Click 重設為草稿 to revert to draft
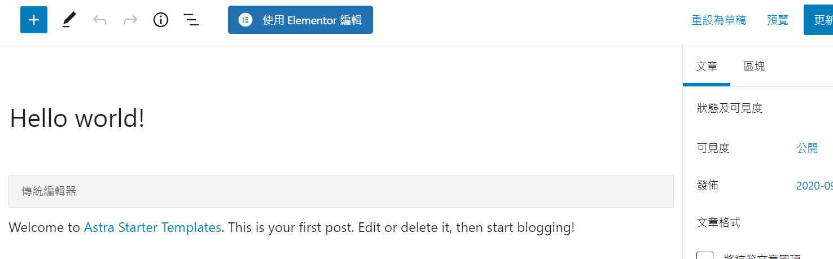Viewport: 833px width, 259px height. point(718,20)
